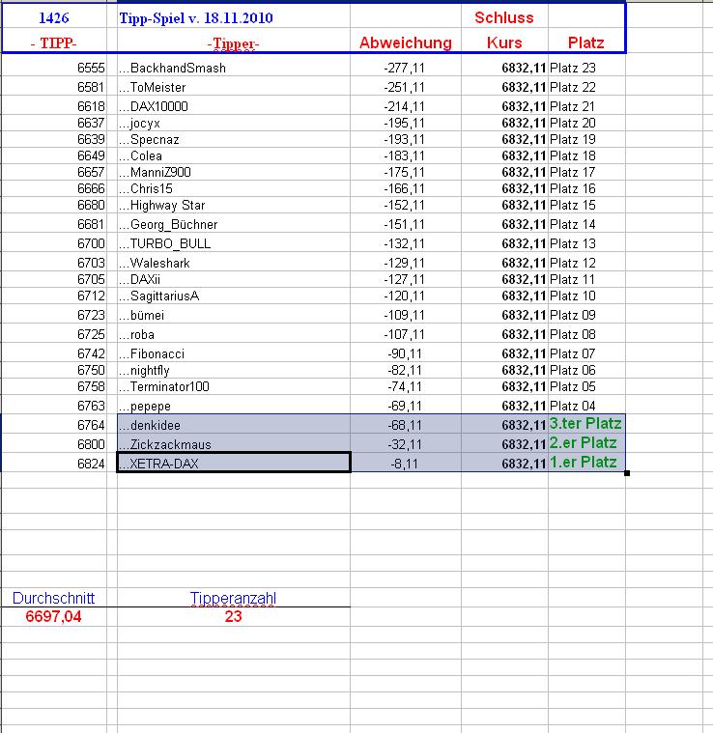This screenshot has width=713, height=733.
Task: Select the tipper cell '...denkidee'
Action: point(233,425)
